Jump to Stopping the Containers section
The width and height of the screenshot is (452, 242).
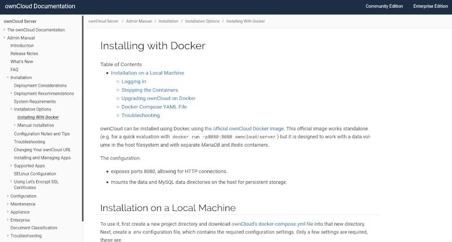pyautogui.click(x=150, y=90)
